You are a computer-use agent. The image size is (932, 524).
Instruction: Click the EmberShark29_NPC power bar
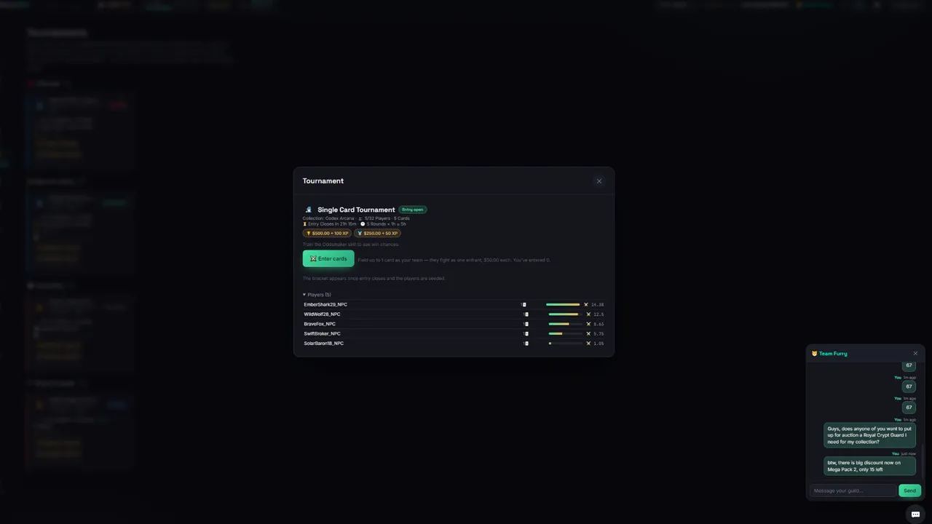(x=563, y=304)
